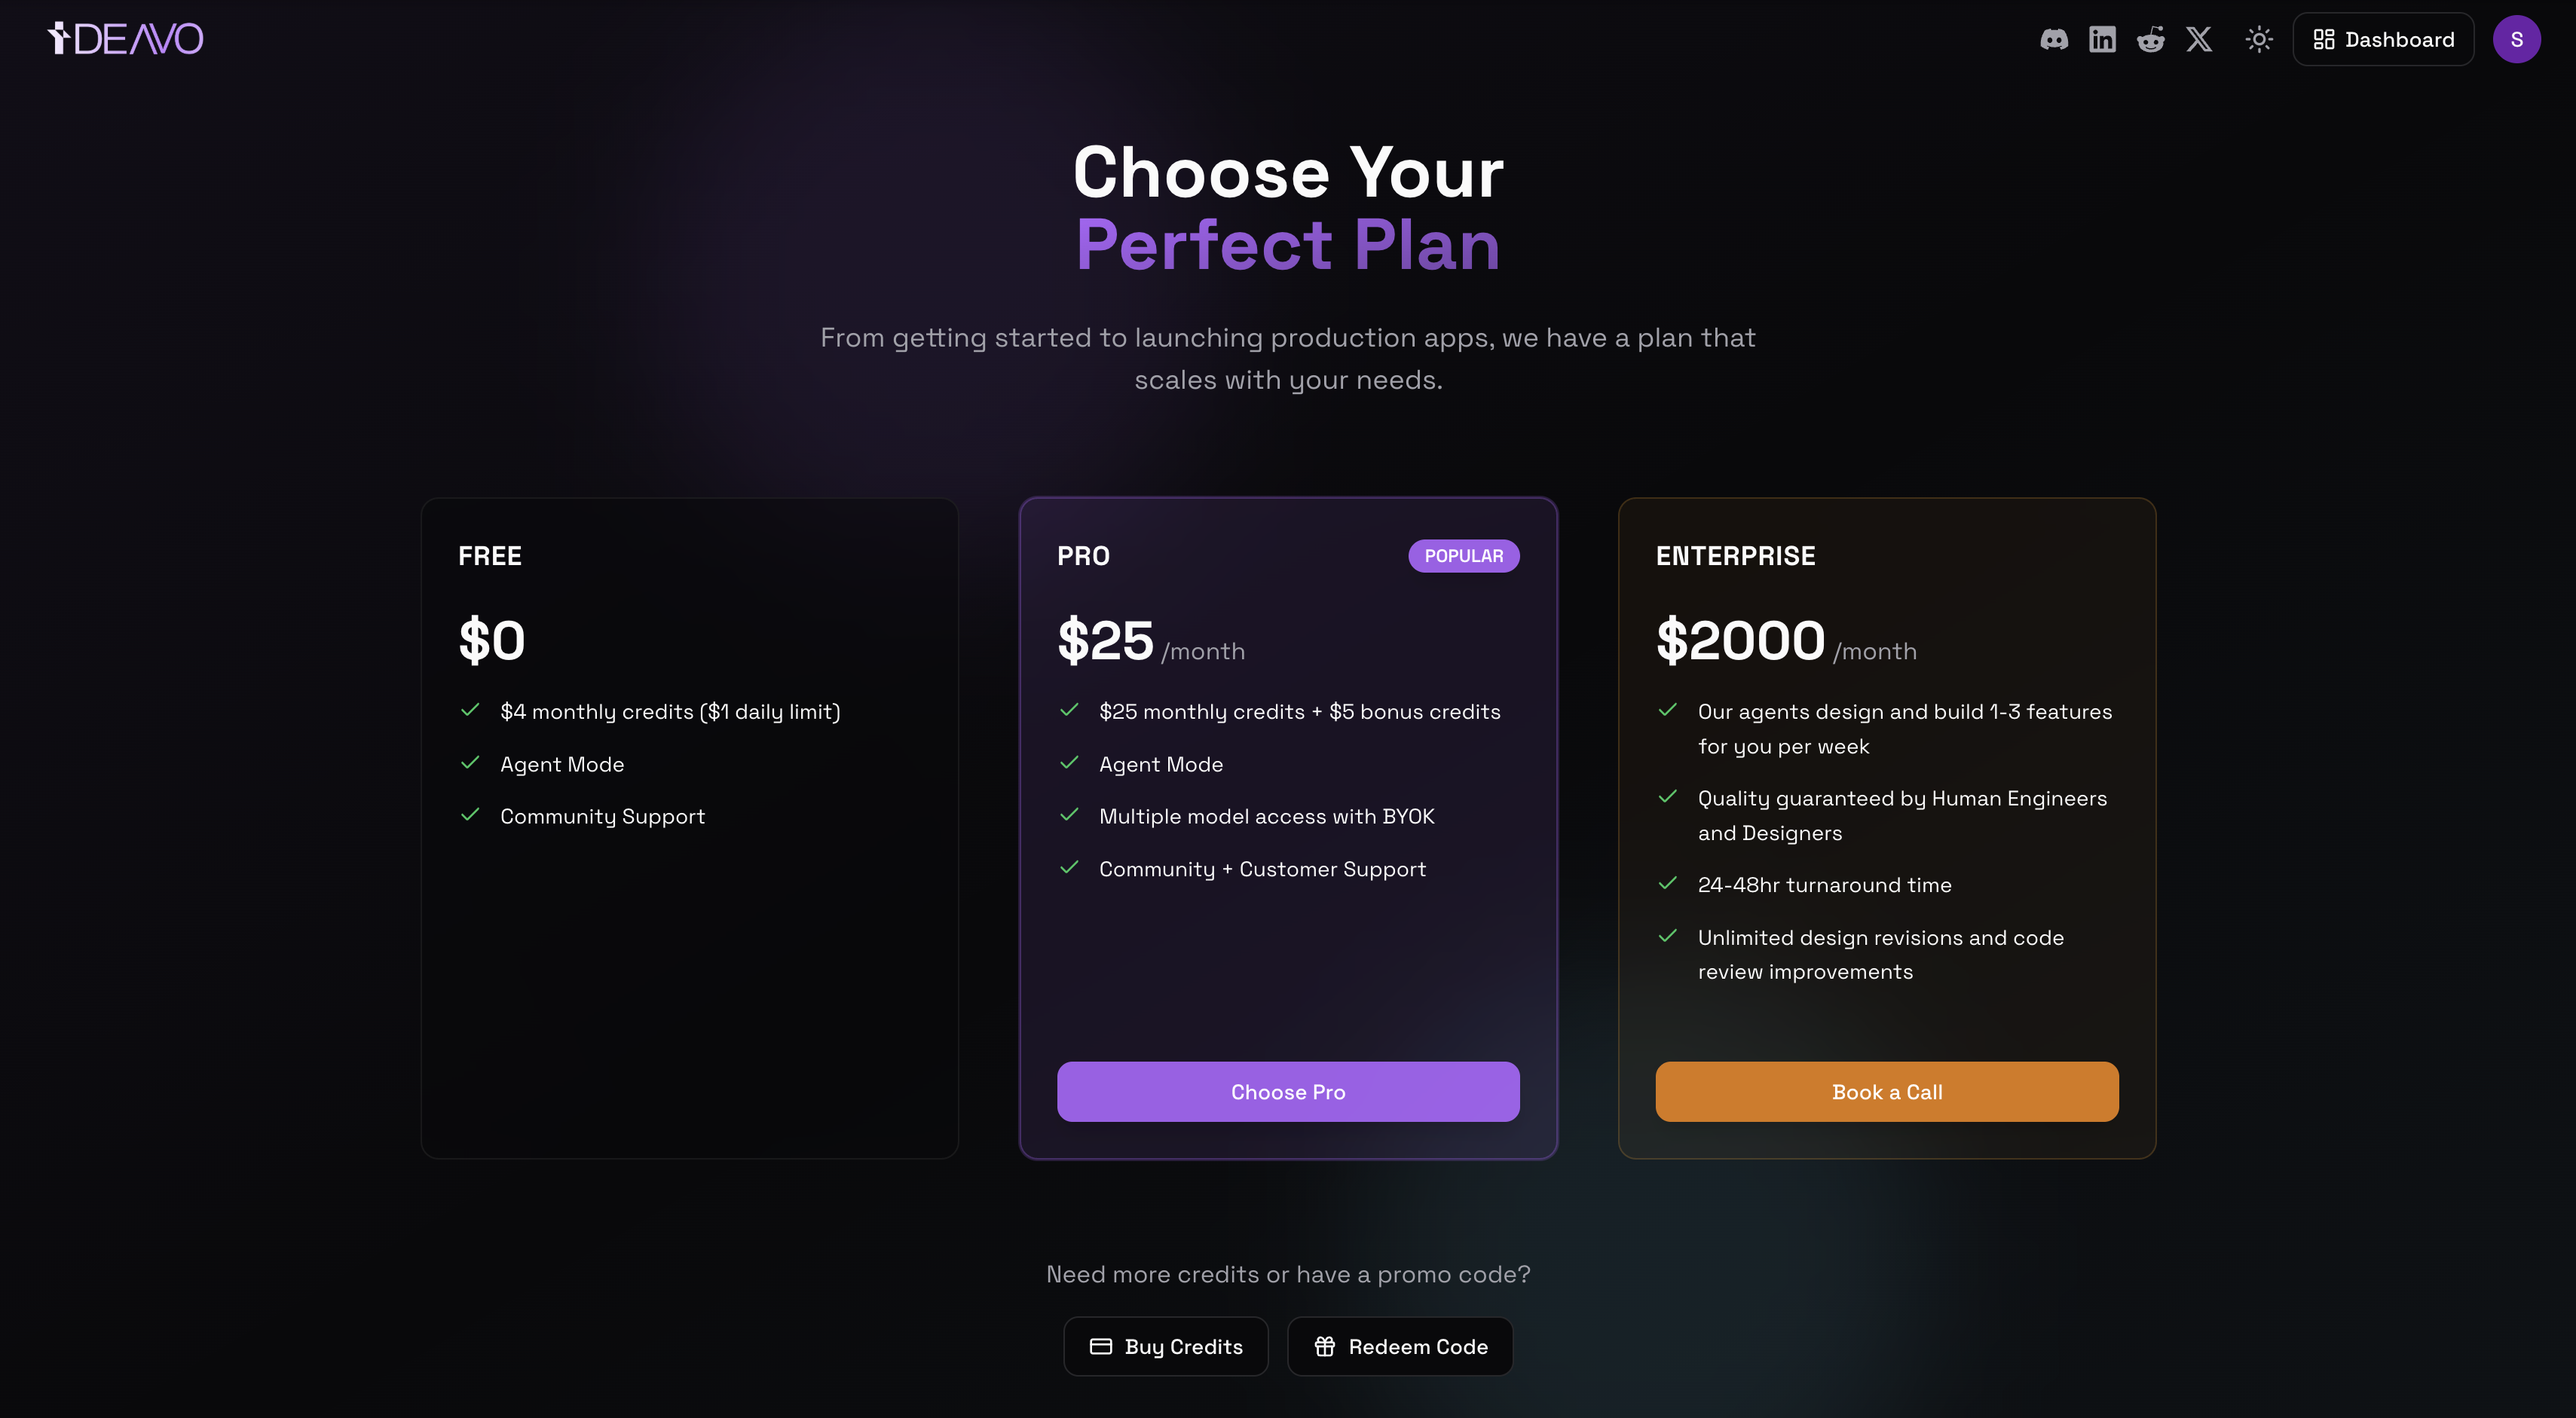Visit the LinkedIn page icon

coord(2103,39)
